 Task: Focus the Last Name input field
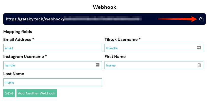pos(53,82)
